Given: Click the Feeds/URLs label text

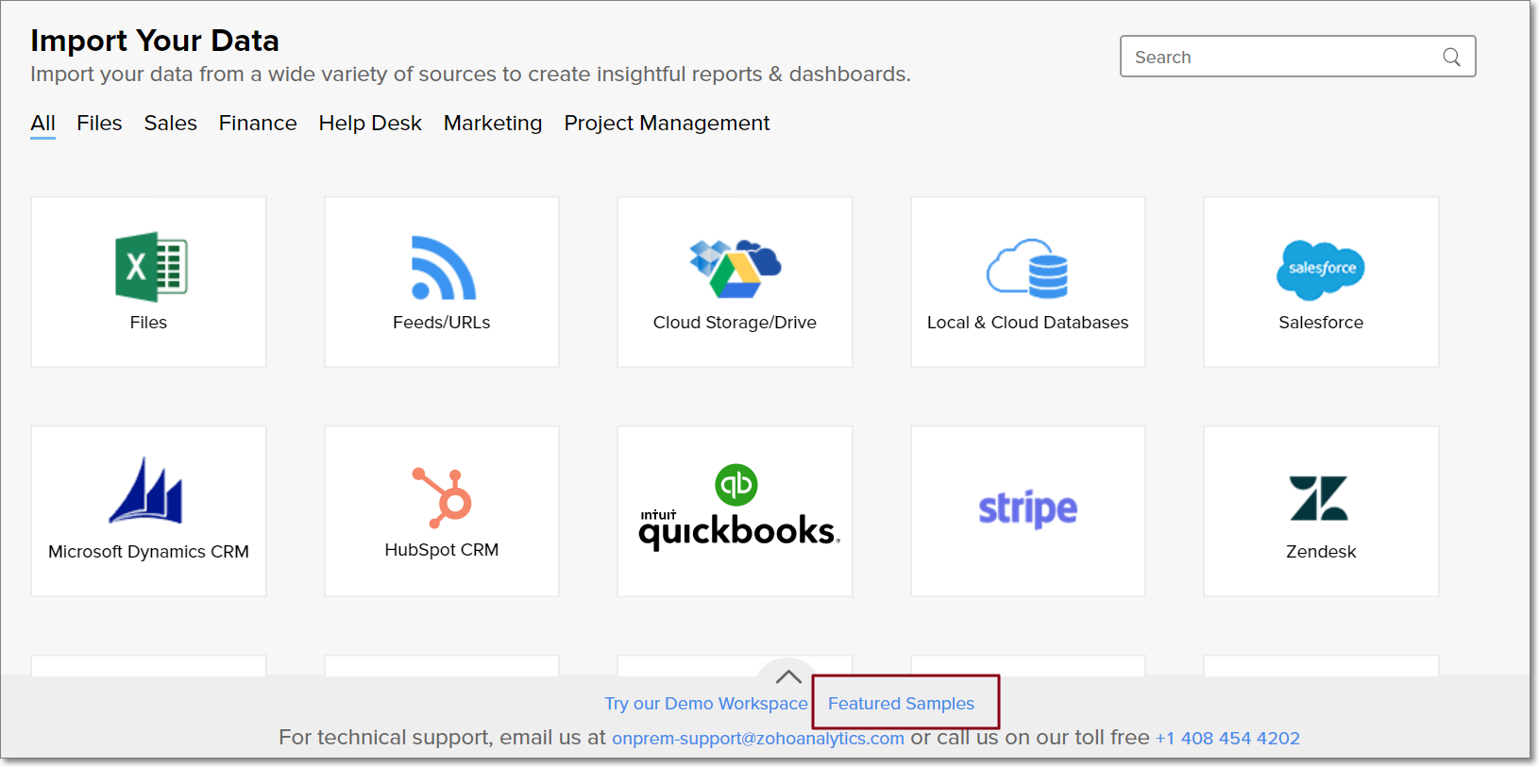Looking at the screenshot, I should click(442, 323).
